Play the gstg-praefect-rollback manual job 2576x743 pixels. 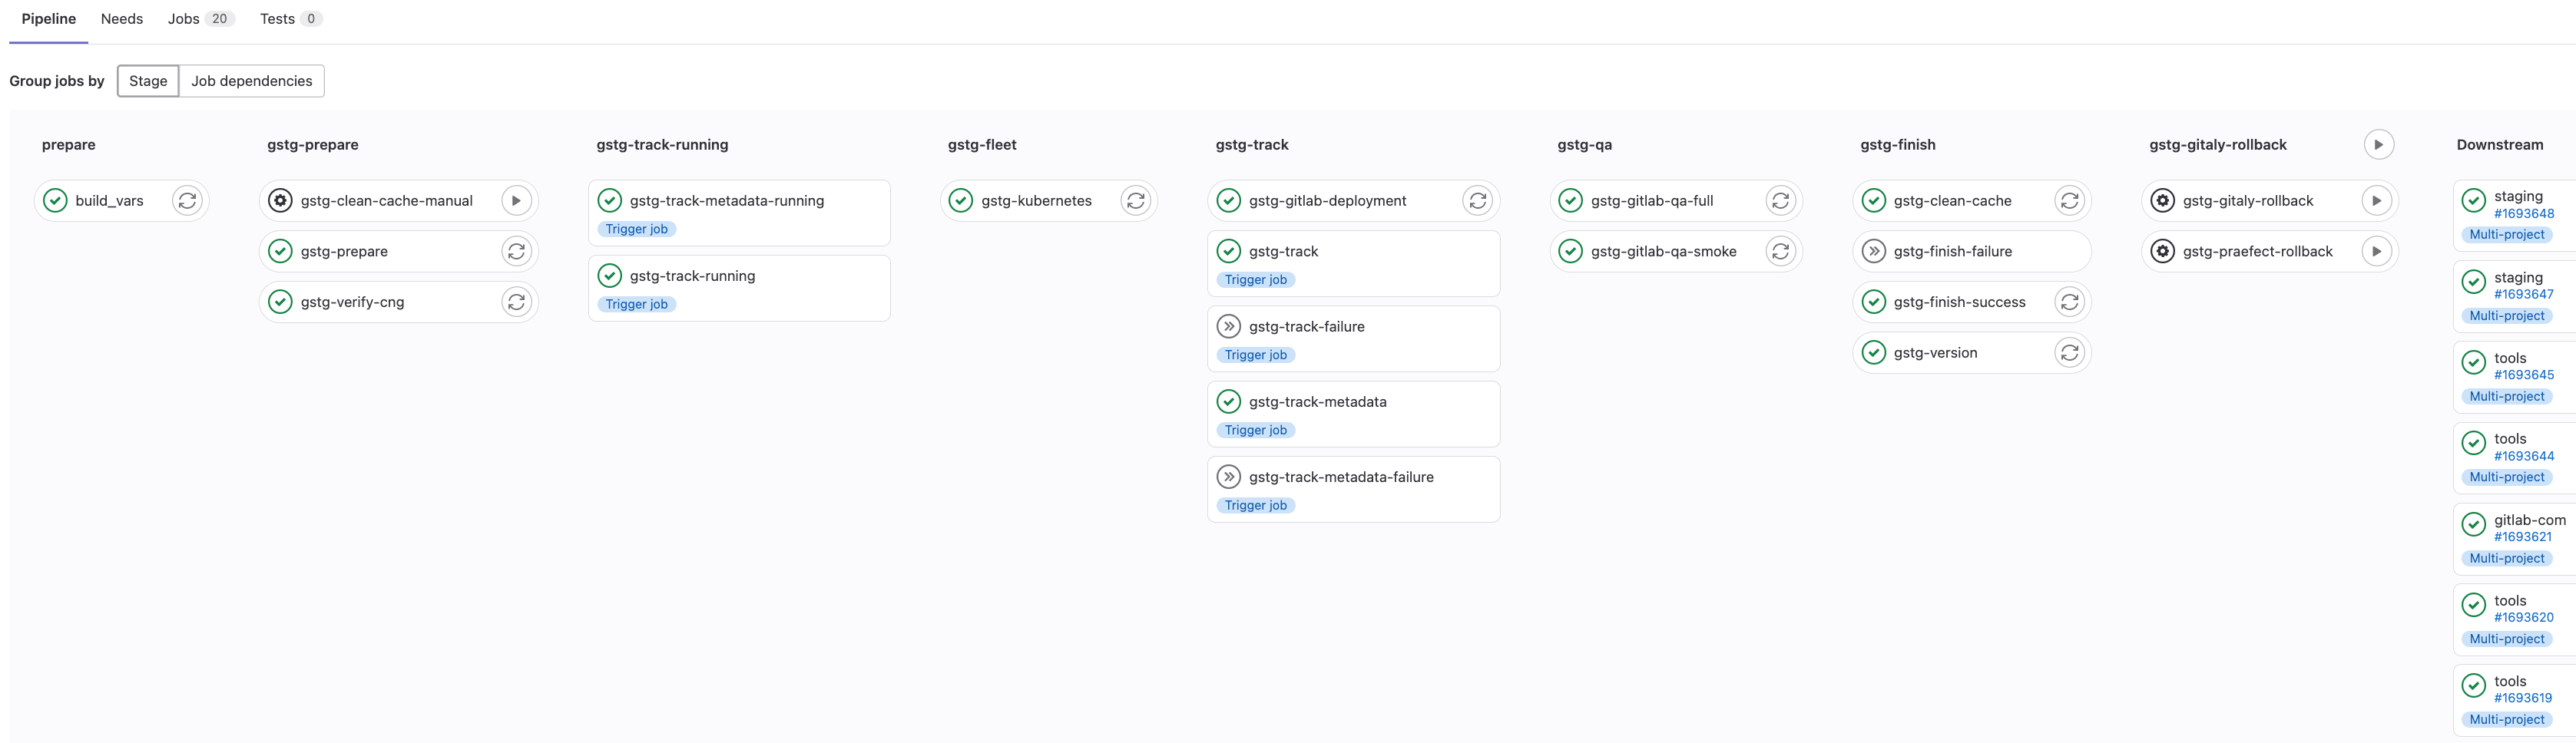click(x=2377, y=251)
